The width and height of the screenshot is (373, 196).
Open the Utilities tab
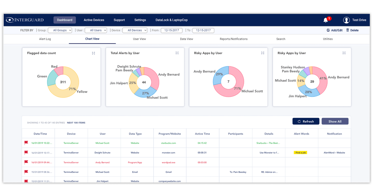click(328, 39)
